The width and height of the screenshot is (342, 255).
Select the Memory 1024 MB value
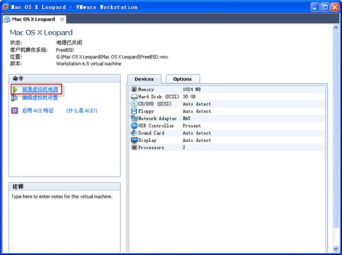192,89
